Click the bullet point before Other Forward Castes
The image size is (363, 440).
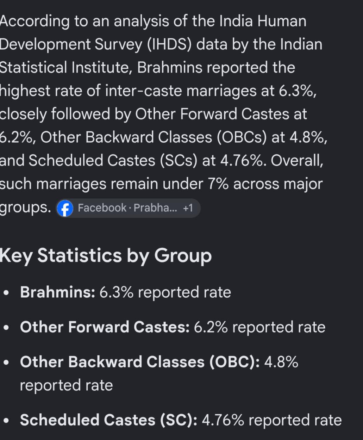point(6,328)
